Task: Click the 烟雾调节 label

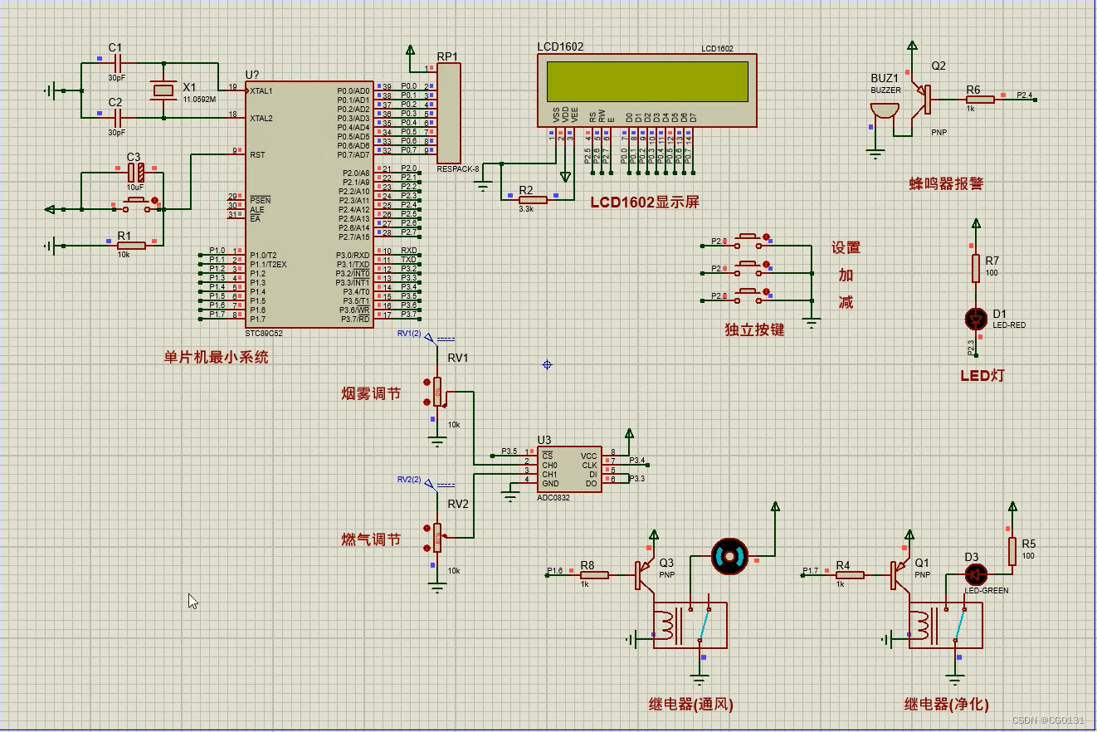Action: 371,393
